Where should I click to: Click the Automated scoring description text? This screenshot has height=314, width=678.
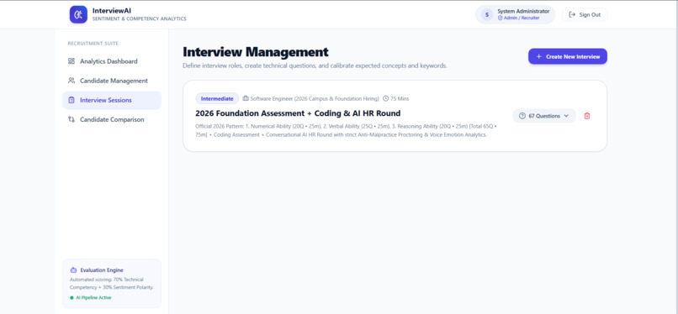[112, 284]
